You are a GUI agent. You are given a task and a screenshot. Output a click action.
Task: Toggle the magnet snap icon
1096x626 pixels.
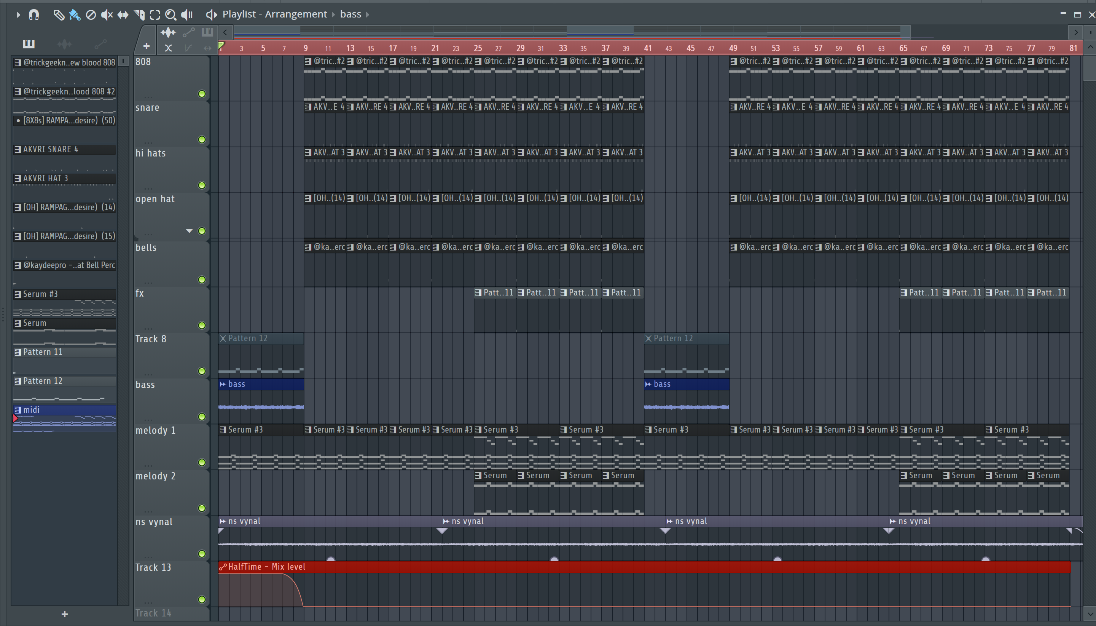pos(34,14)
